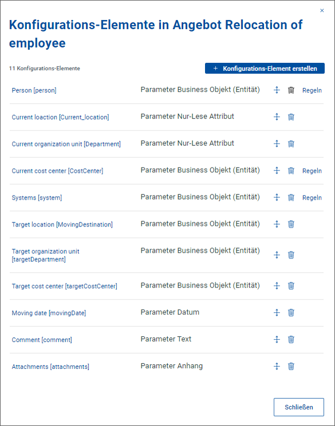This screenshot has height=426, width=335.
Task: Delete Current organization unit [Department] element
Action: pos(291,144)
